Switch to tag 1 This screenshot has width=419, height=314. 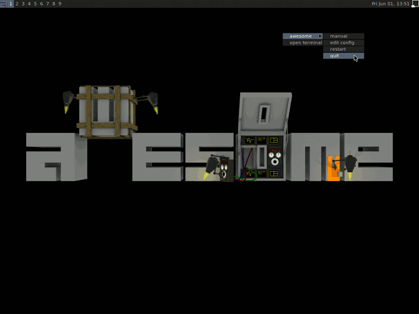(x=11, y=4)
